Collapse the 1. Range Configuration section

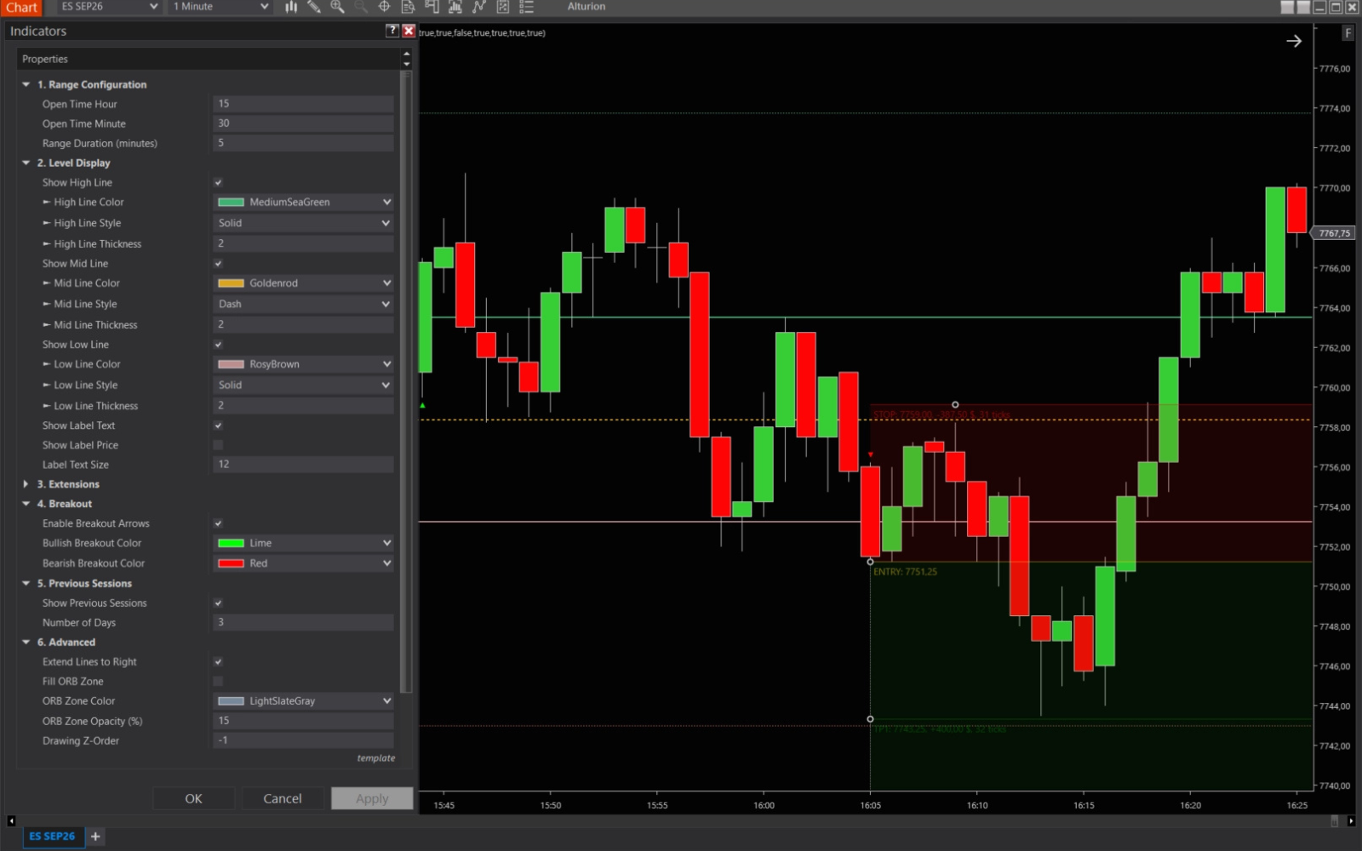click(26, 84)
